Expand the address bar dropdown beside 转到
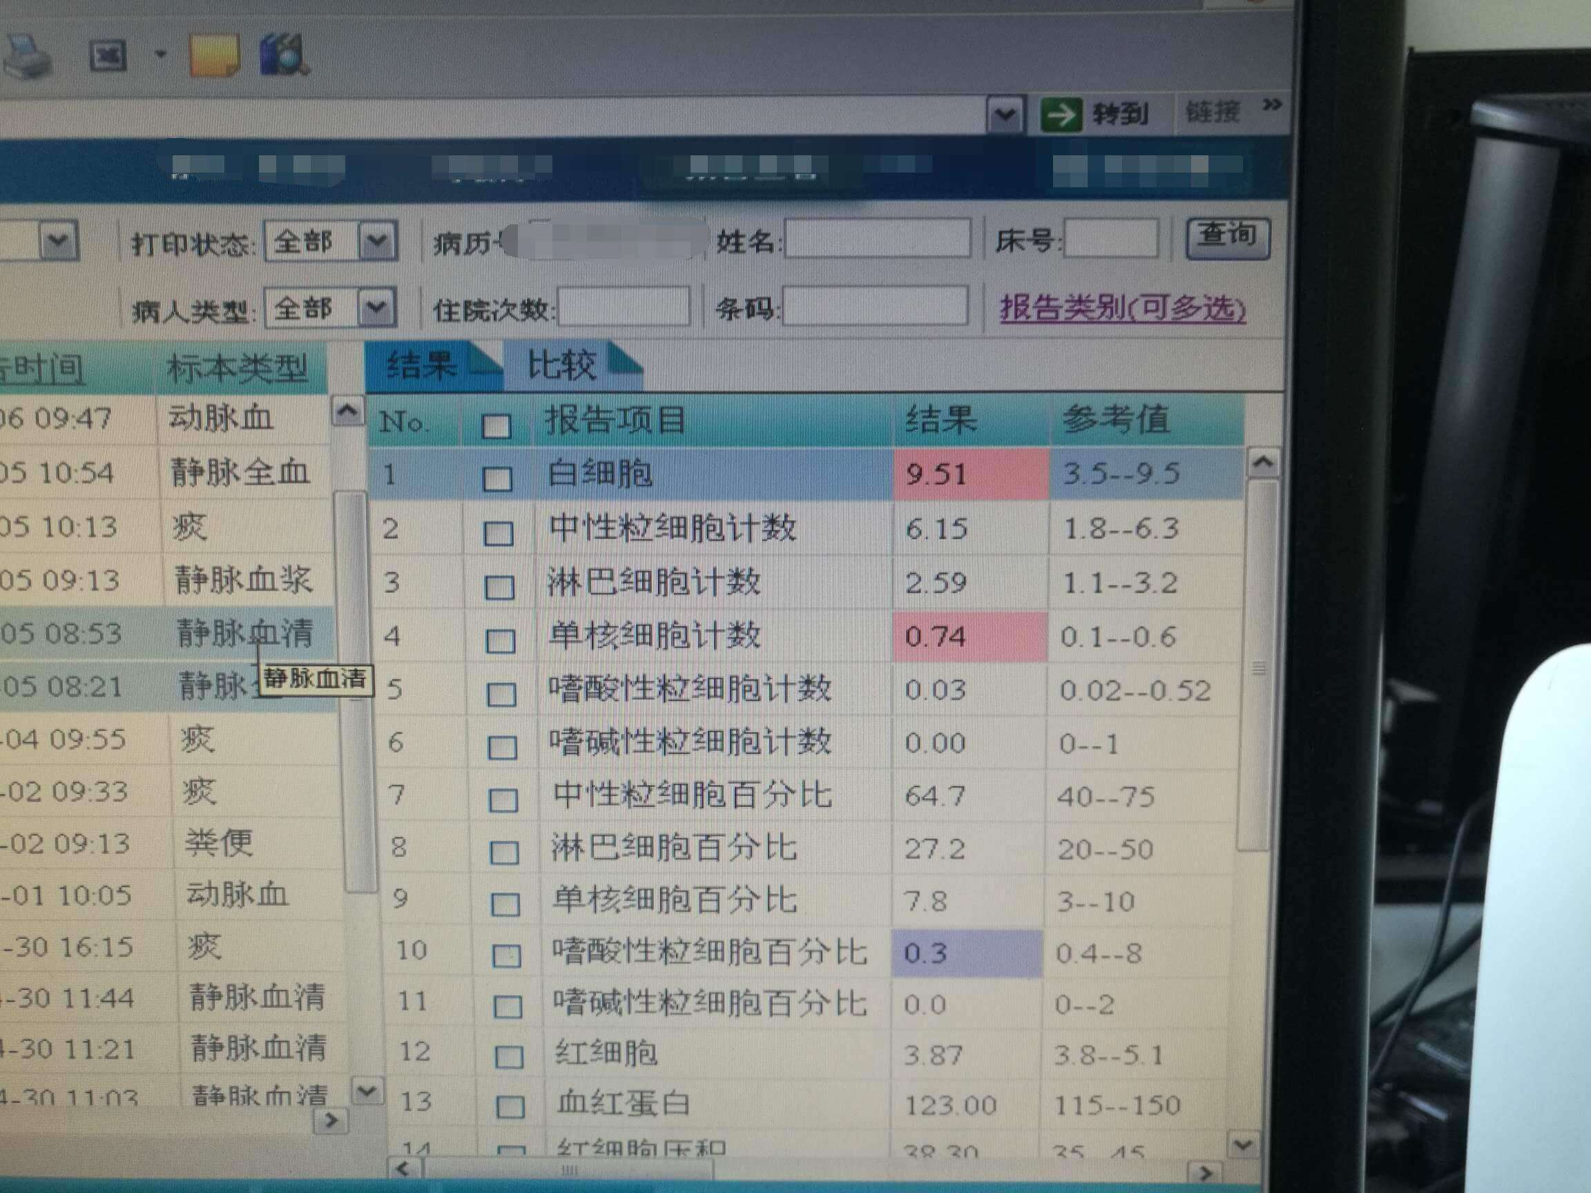The height and width of the screenshot is (1193, 1591). coord(1004,115)
